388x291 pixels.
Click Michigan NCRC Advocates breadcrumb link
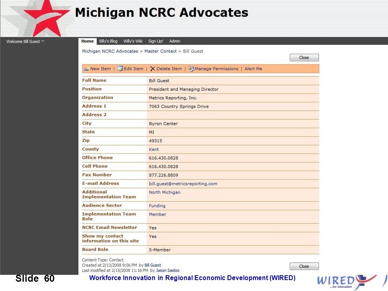110,51
